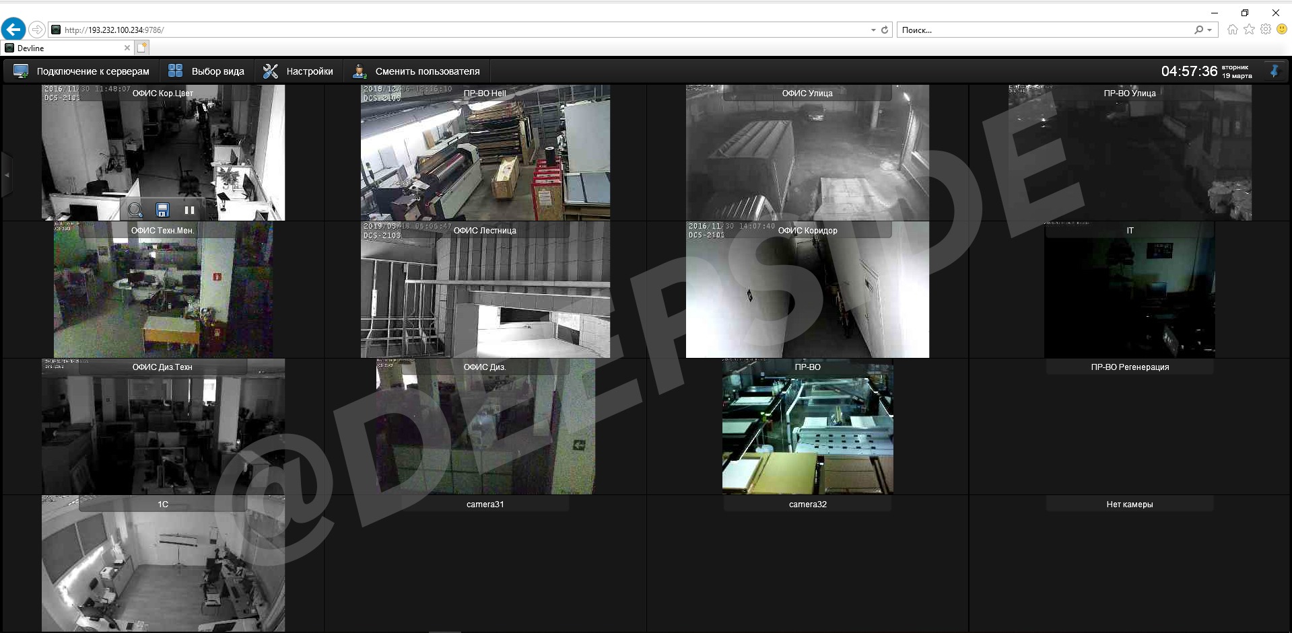This screenshot has height=633, width=1292.
Task: Open the Поиск search provider dropdown
Action: [1208, 30]
